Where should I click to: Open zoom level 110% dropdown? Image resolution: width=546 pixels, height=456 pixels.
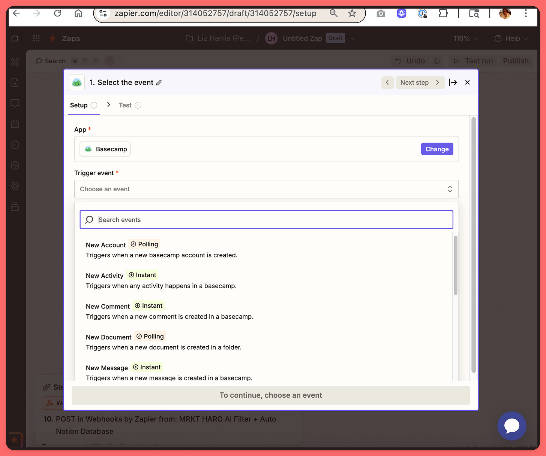(466, 39)
